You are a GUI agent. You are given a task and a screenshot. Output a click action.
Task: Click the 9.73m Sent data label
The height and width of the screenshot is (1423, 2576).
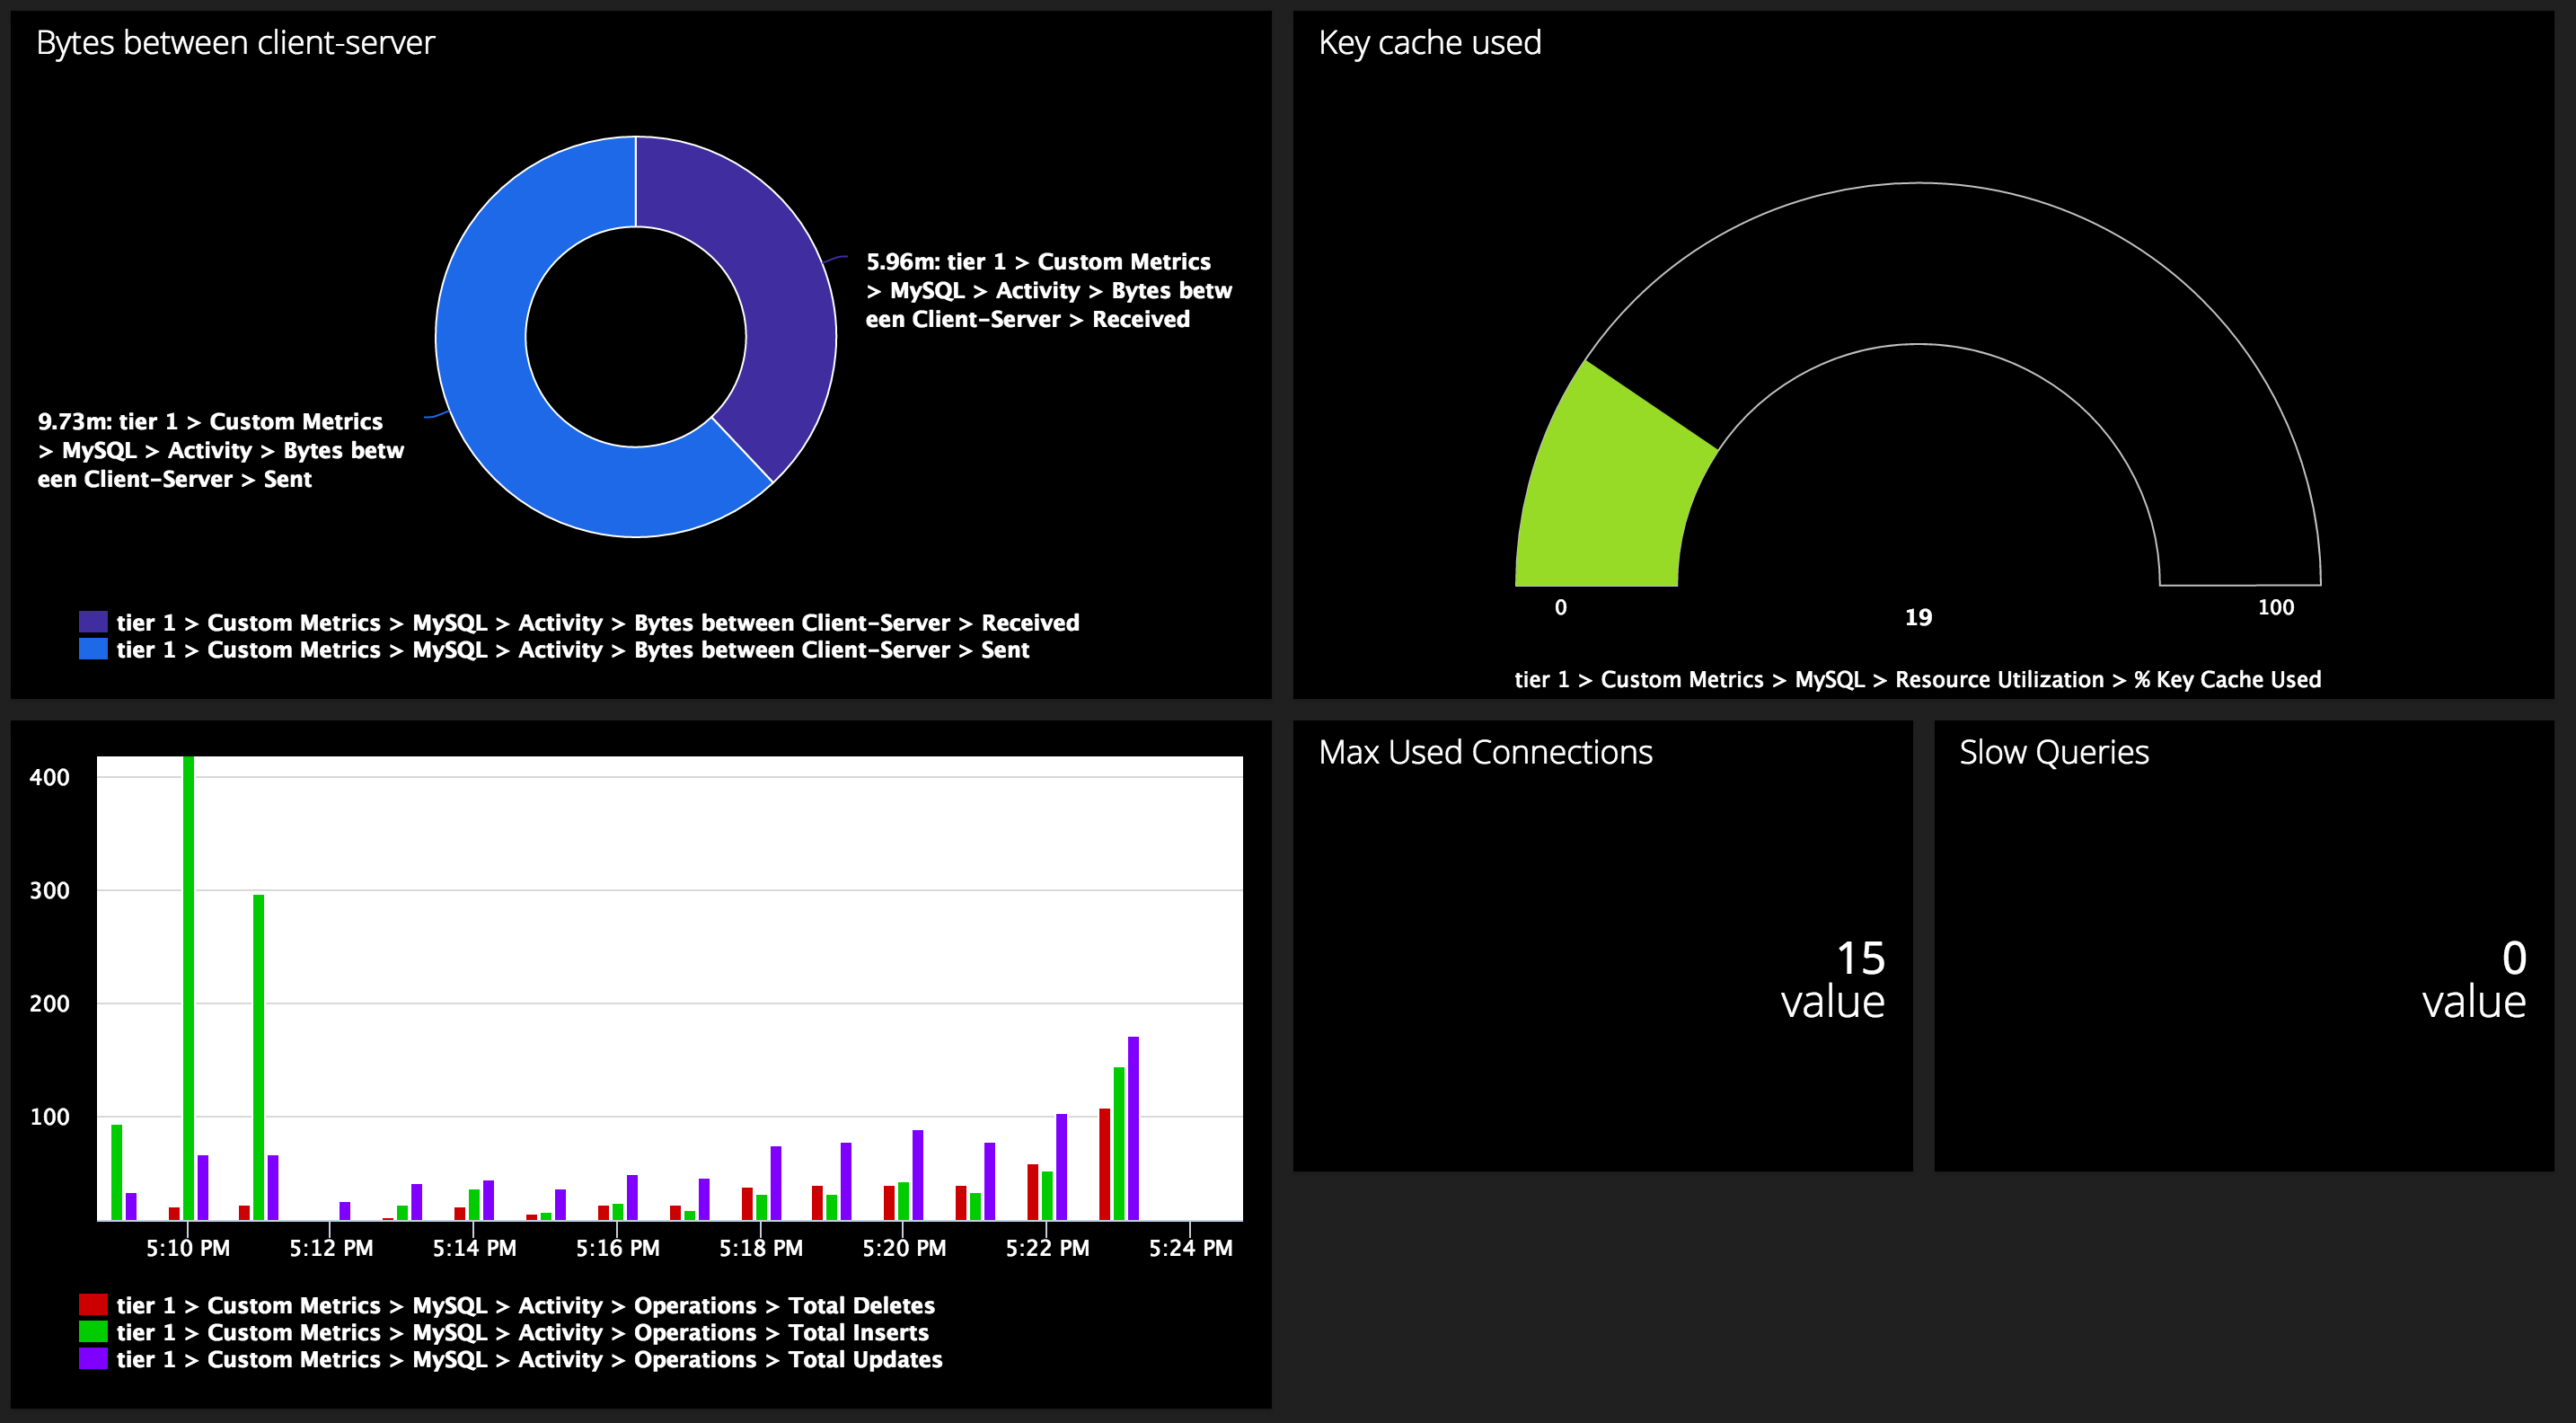pos(221,451)
